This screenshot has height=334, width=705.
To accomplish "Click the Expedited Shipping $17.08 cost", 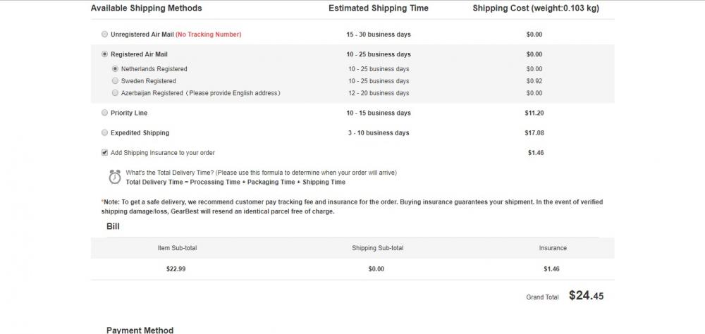I will click(x=534, y=132).
